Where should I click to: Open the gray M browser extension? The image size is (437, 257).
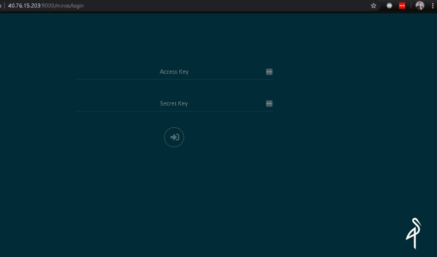pos(389,5)
